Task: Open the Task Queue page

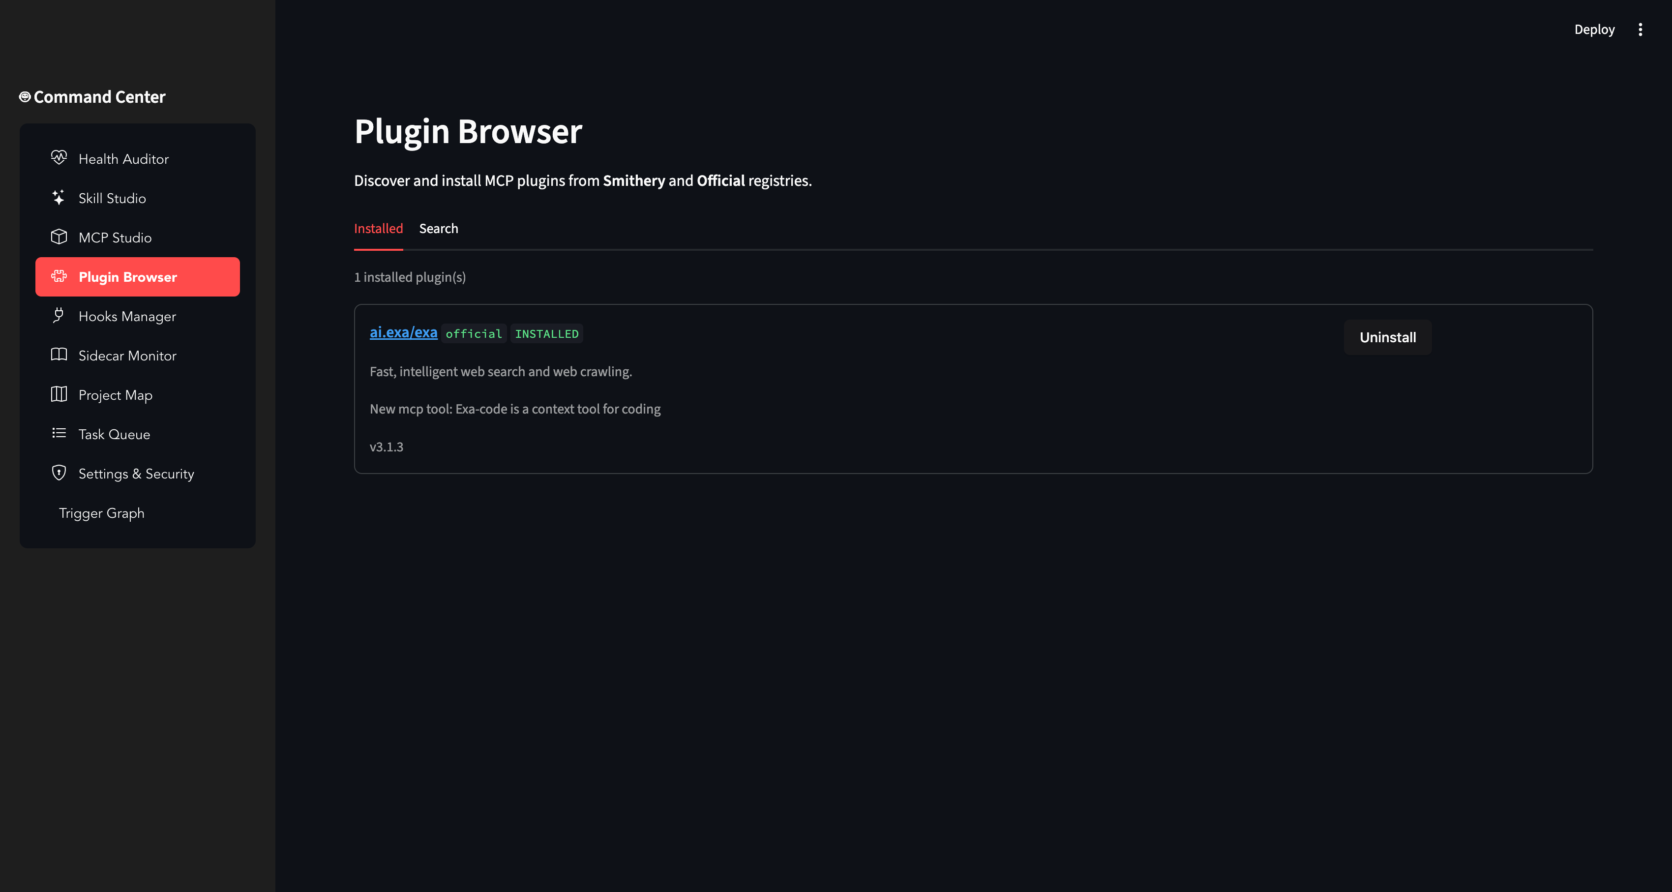Action: click(138, 434)
